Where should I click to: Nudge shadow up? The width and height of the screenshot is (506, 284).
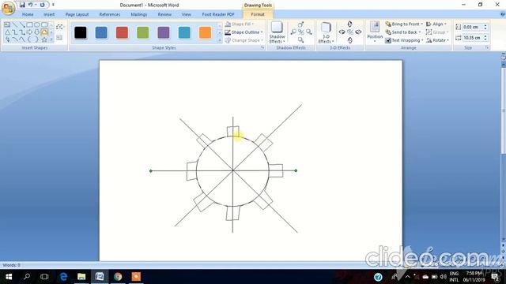pos(300,24)
